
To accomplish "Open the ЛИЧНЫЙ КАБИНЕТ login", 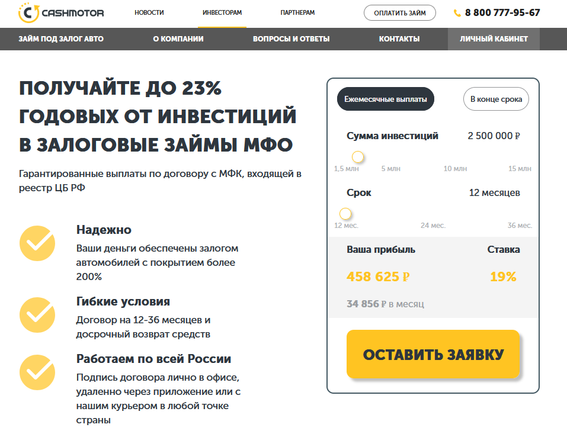I will [x=495, y=38].
